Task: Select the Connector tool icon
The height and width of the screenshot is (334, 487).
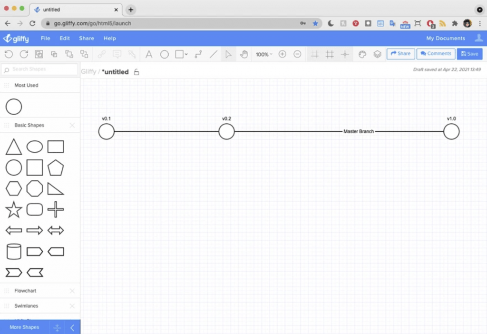Action: click(x=198, y=54)
